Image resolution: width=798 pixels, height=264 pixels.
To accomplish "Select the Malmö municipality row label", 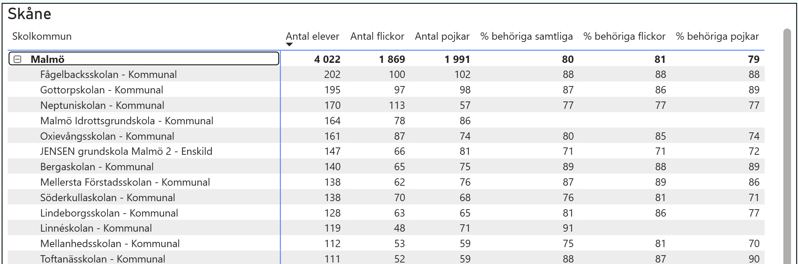I will point(48,59).
